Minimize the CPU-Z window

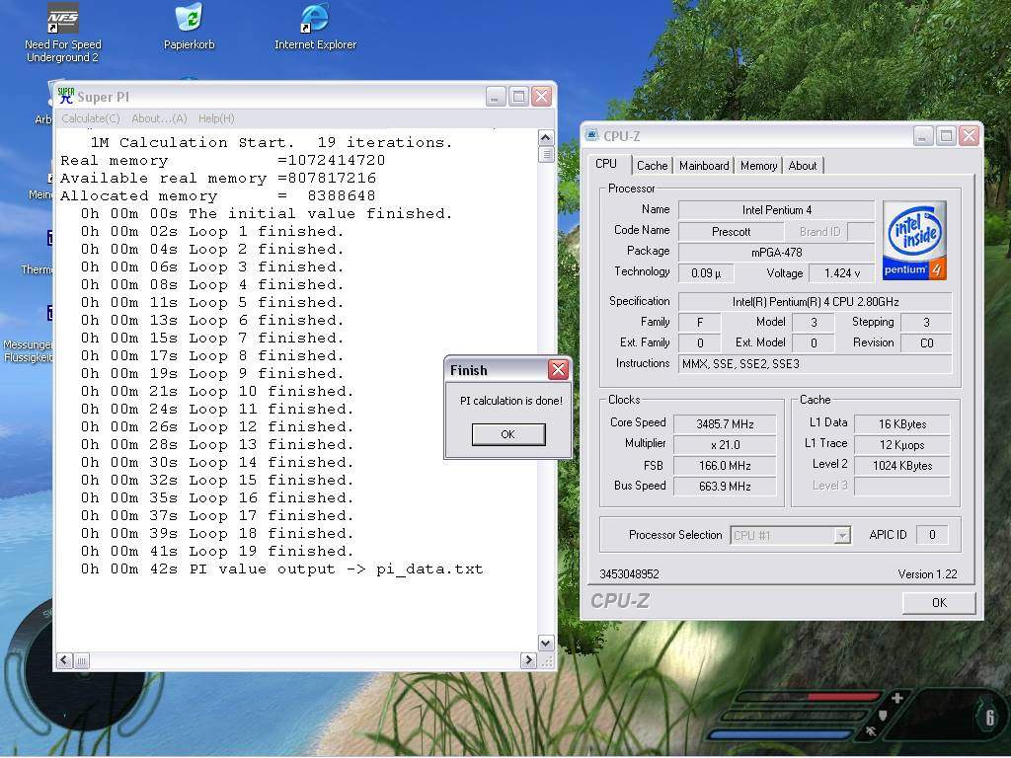[923, 136]
